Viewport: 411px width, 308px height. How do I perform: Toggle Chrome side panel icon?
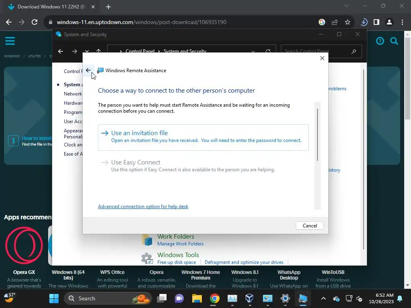tap(376, 22)
